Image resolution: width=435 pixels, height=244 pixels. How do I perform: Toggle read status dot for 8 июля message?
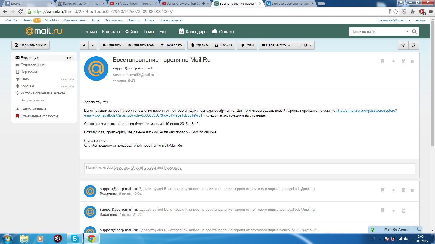pyautogui.click(x=393, y=190)
